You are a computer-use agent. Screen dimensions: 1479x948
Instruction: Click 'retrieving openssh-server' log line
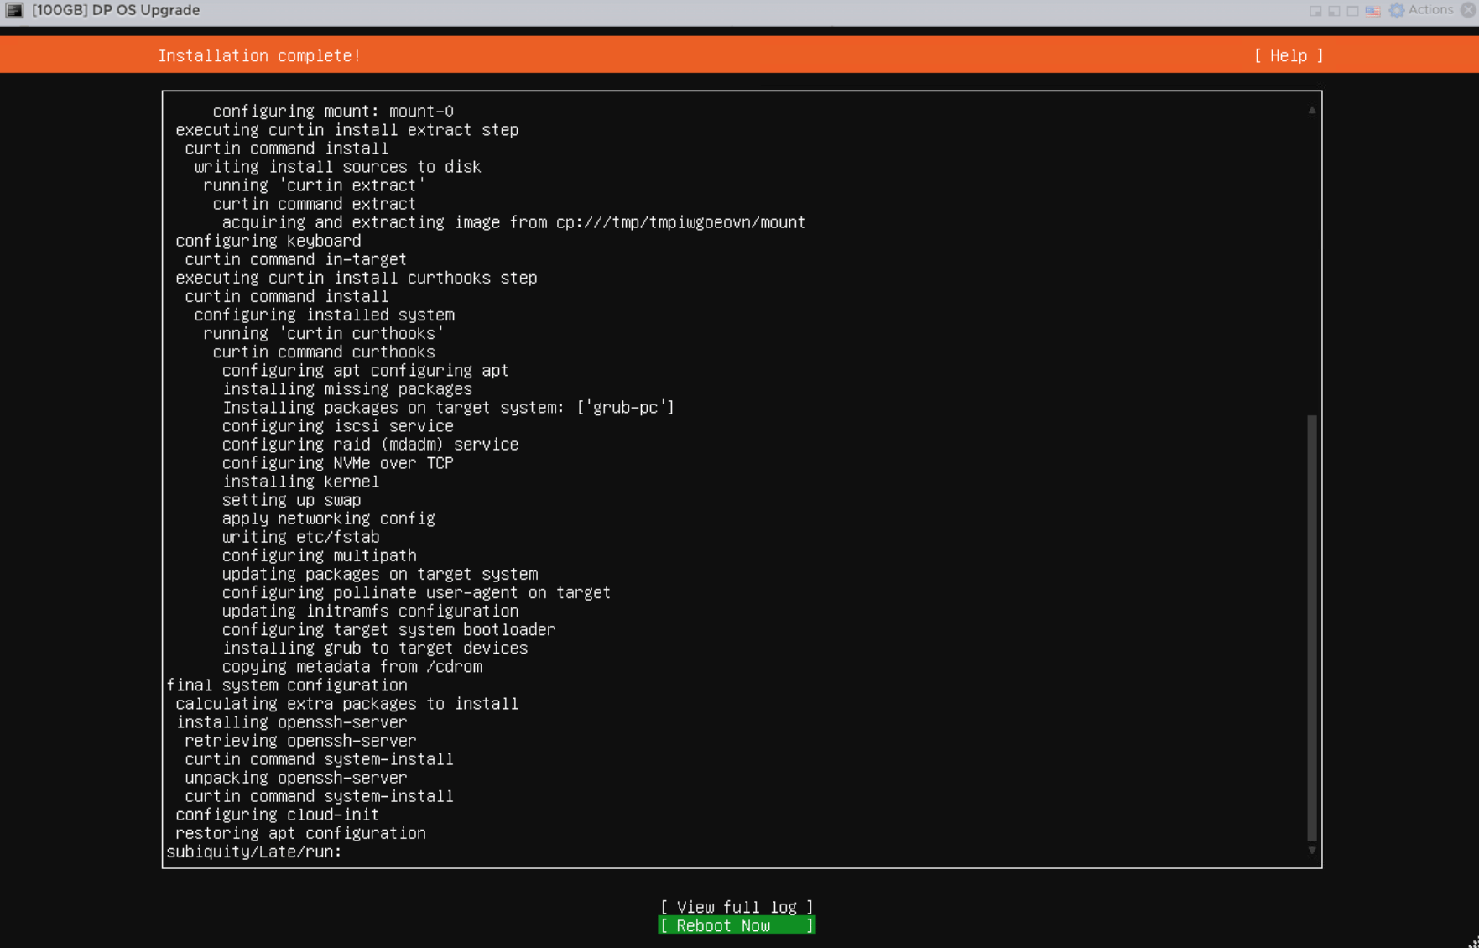[x=300, y=741]
